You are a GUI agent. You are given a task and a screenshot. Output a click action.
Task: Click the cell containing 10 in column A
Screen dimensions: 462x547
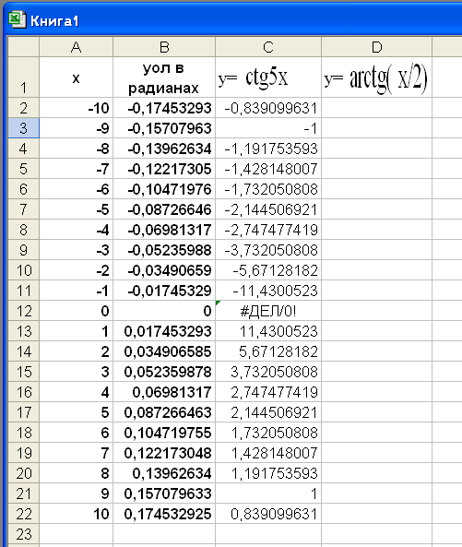76,513
